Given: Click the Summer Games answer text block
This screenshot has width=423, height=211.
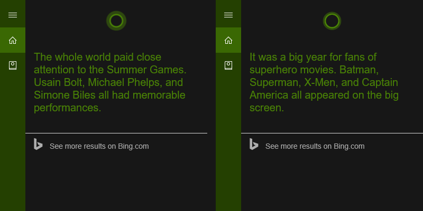Looking at the screenshot, I should [x=110, y=82].
